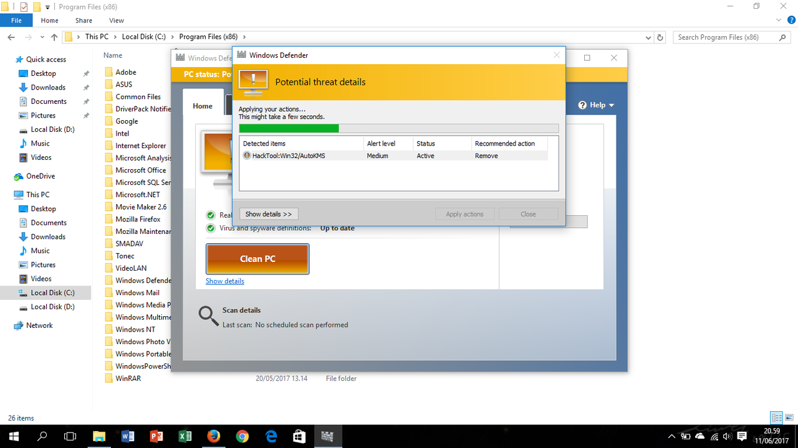Viewport: 798px width, 448px height.
Task: Switch to details view layout icon
Action: [x=777, y=418]
